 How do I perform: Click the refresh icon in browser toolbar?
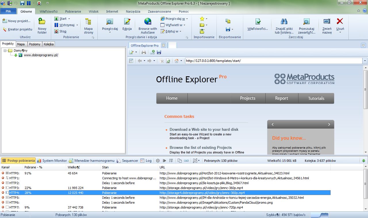(x=168, y=61)
